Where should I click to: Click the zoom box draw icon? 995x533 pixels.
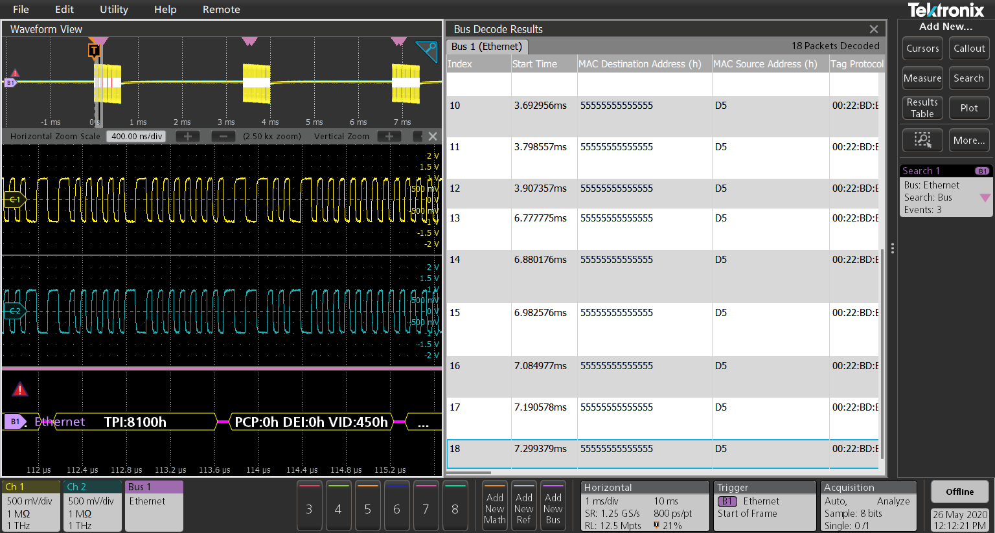coord(922,140)
